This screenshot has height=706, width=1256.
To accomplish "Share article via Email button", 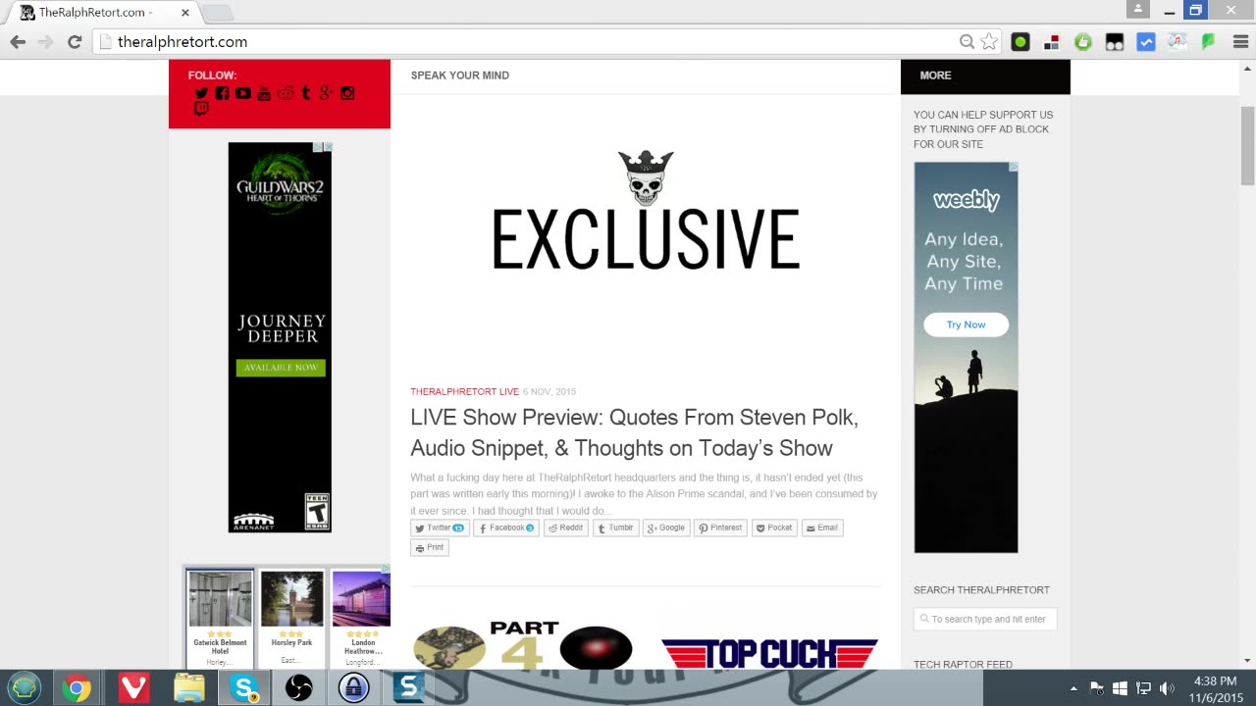I will [x=822, y=528].
